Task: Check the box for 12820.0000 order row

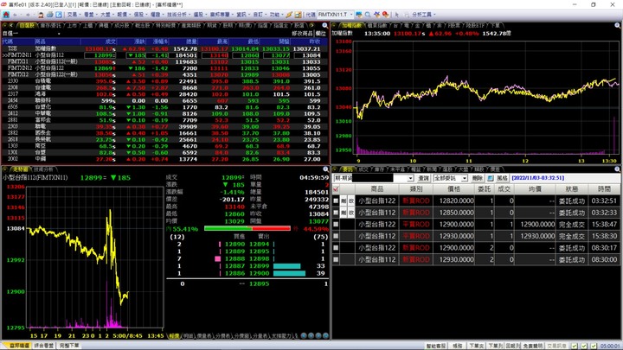Action: (x=336, y=200)
